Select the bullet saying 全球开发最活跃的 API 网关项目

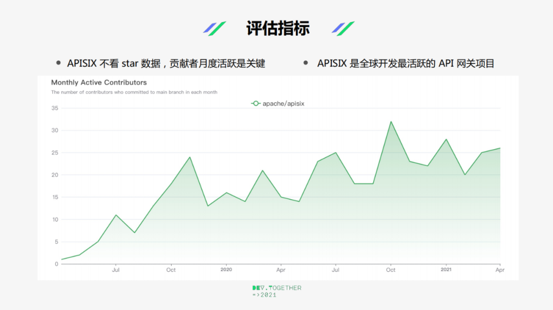pyautogui.click(x=406, y=64)
